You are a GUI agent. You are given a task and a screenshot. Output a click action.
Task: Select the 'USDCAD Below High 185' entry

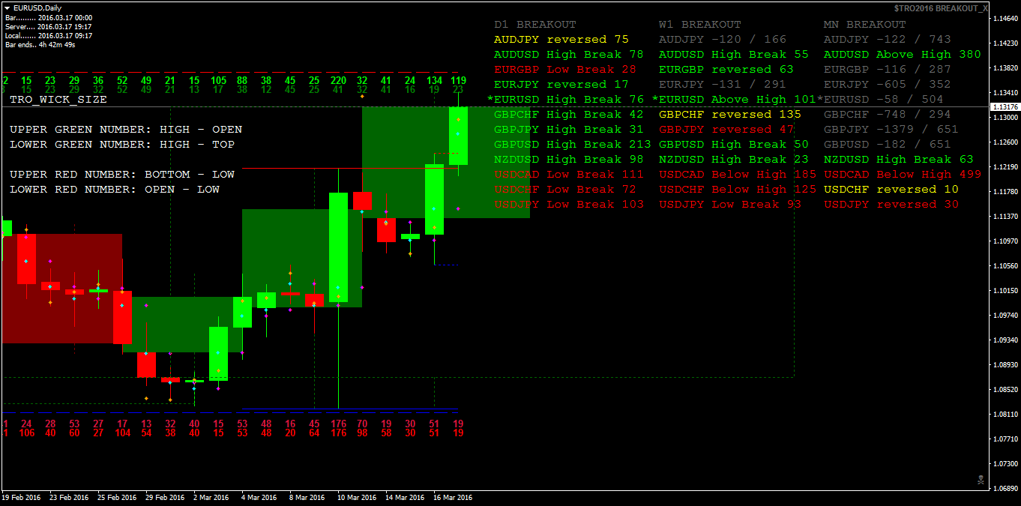(x=738, y=175)
